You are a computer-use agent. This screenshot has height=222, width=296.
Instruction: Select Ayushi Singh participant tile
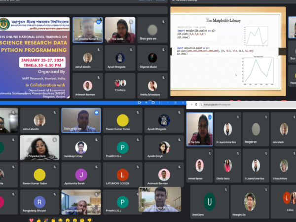tap(164, 148)
